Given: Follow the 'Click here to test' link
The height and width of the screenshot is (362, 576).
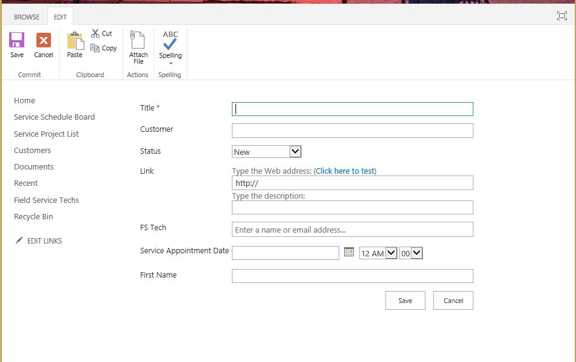Looking at the screenshot, I should click(x=345, y=171).
